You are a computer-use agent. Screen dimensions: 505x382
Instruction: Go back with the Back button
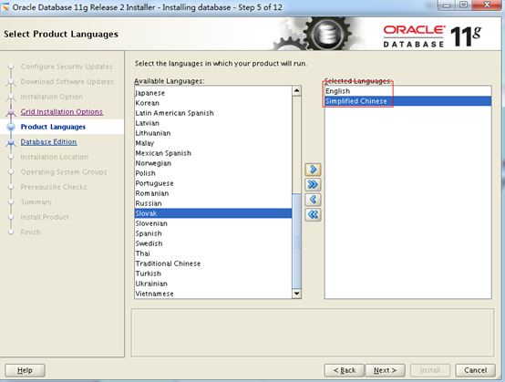(345, 370)
